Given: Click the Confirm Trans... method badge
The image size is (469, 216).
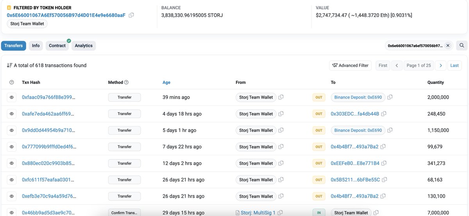Looking at the screenshot, I should (124, 213).
